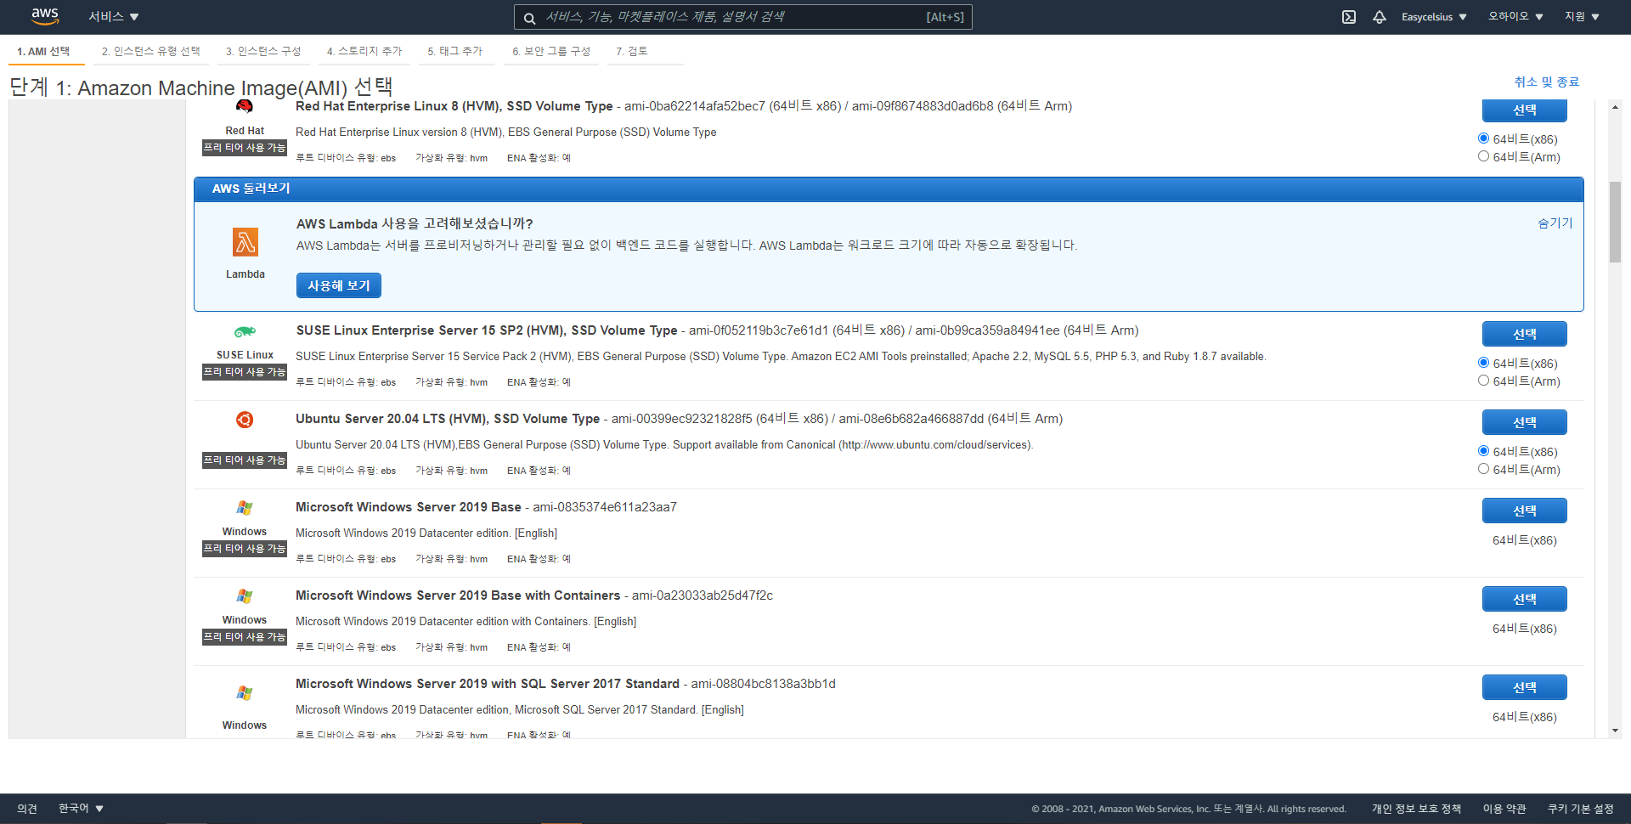Image resolution: width=1631 pixels, height=824 pixels.
Task: Click 선택 for Windows Server with Containers
Action: coord(1524,599)
